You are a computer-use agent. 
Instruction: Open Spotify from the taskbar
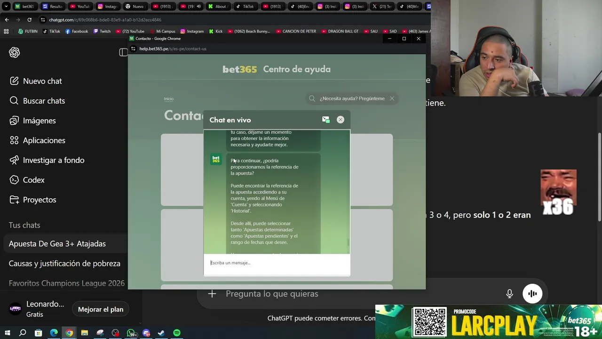tap(177, 333)
